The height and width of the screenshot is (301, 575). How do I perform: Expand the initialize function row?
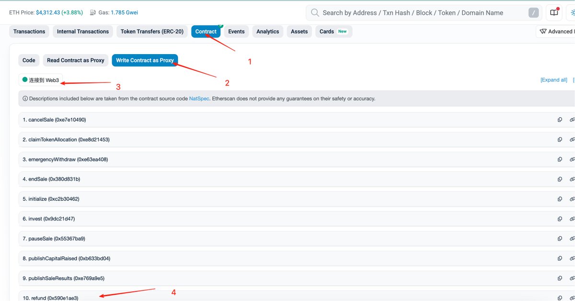point(52,199)
